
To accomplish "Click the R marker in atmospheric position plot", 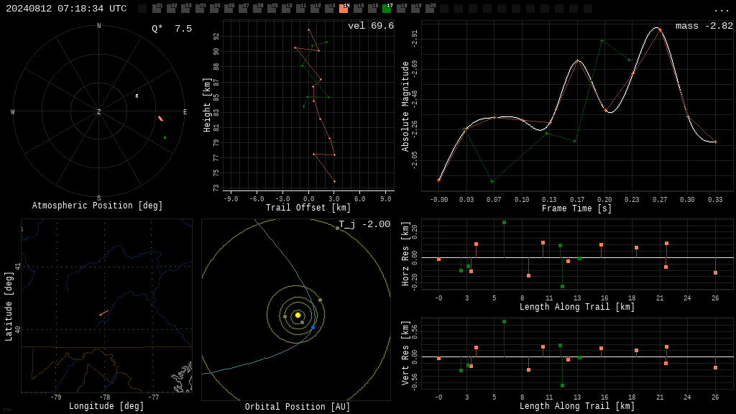I will pos(137,96).
